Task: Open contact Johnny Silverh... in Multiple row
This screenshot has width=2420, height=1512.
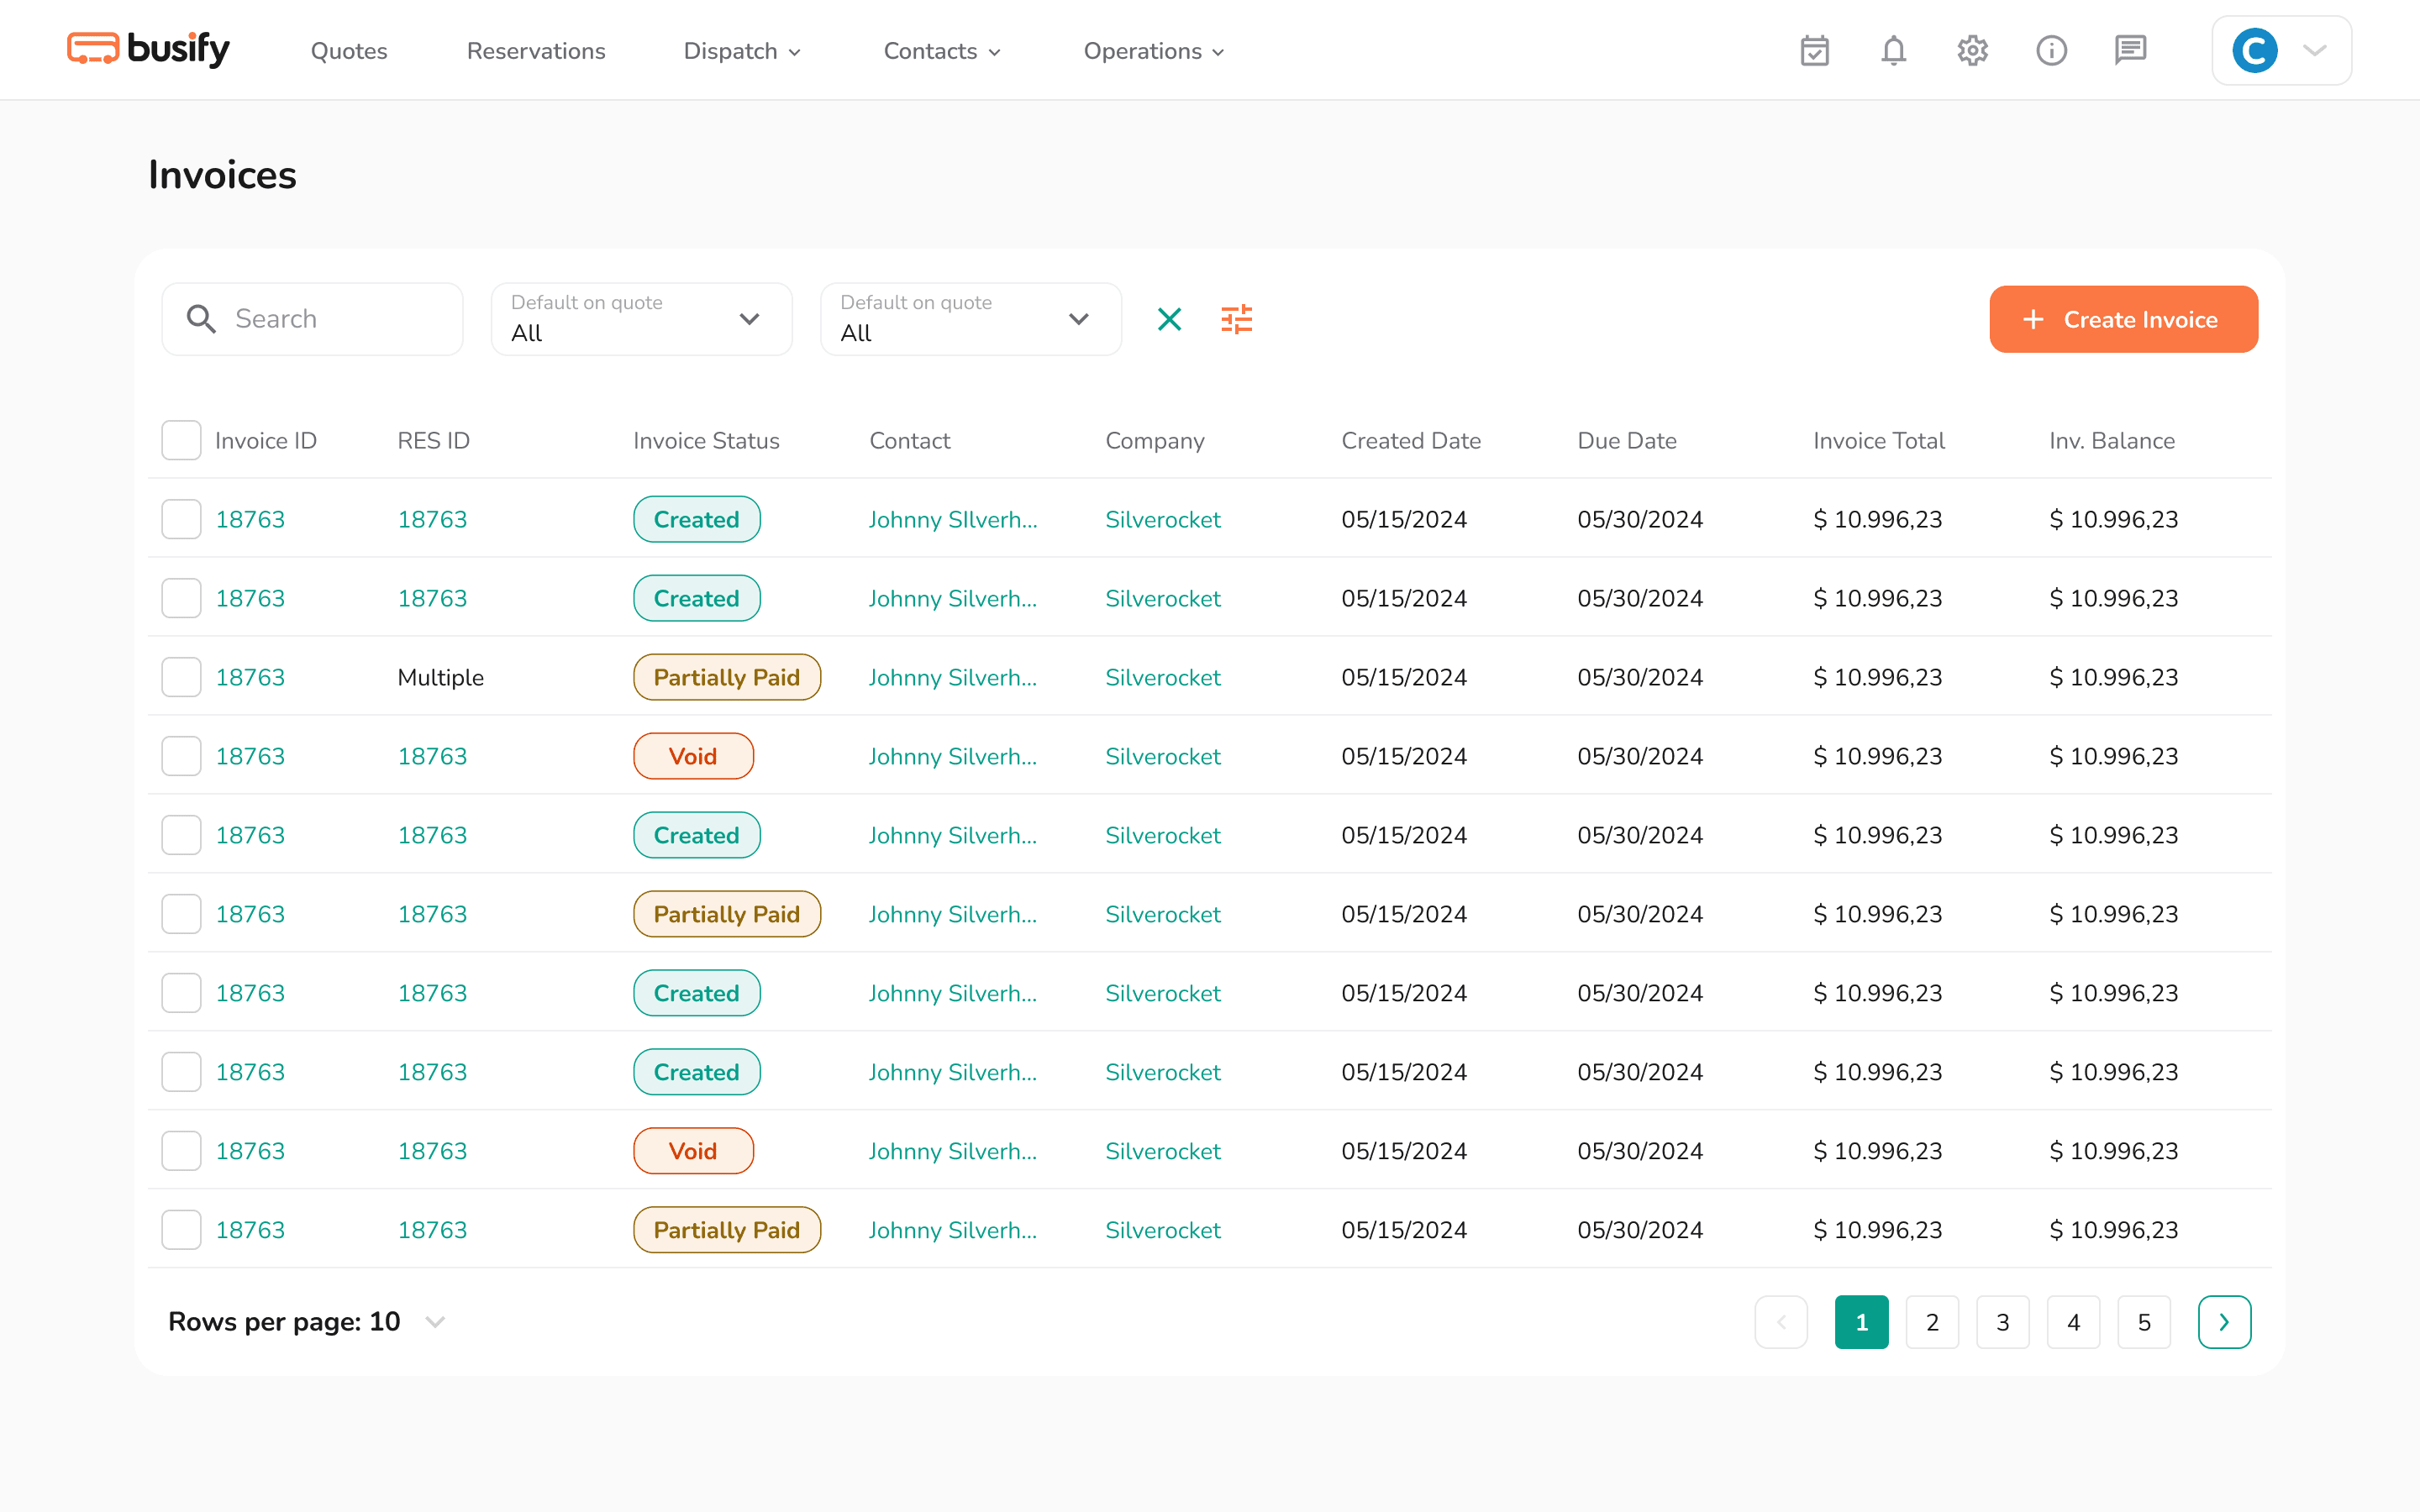Action: (953, 677)
